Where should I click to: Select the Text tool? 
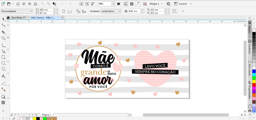click(x=3, y=76)
